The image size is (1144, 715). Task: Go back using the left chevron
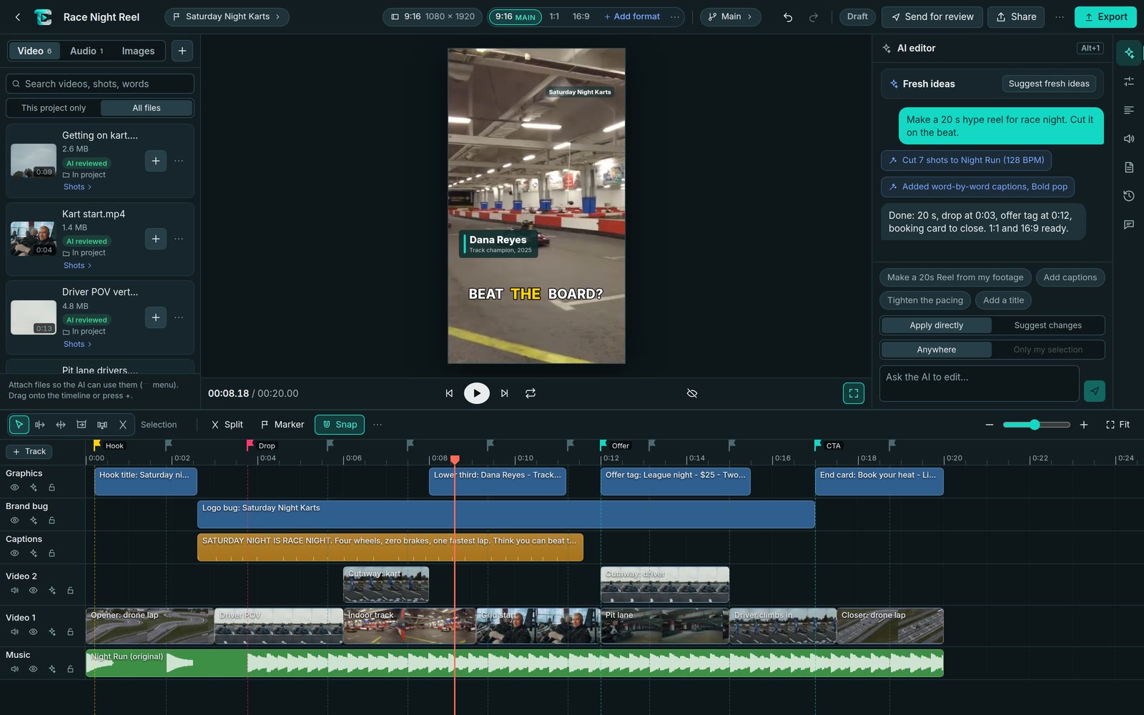point(18,17)
